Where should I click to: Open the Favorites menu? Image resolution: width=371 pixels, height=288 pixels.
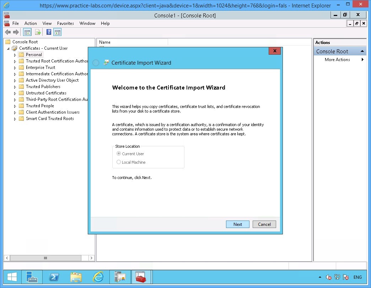[65, 23]
